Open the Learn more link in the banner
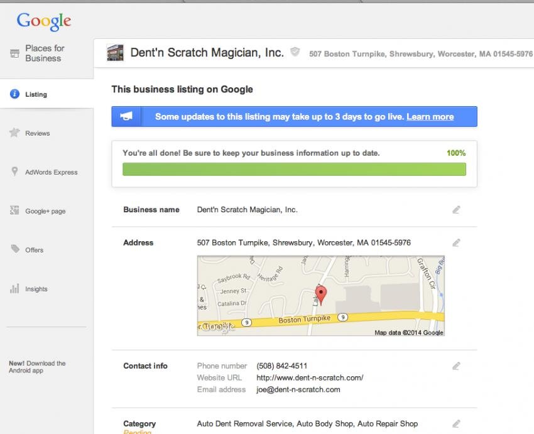 tap(430, 117)
